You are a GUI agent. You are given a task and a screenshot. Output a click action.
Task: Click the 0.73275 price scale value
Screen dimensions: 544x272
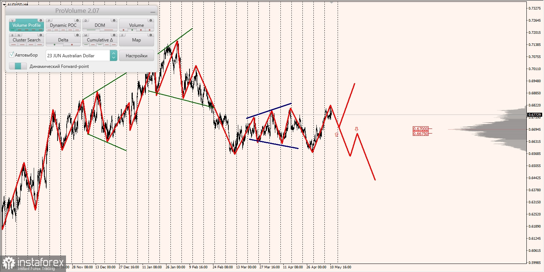(535, 8)
